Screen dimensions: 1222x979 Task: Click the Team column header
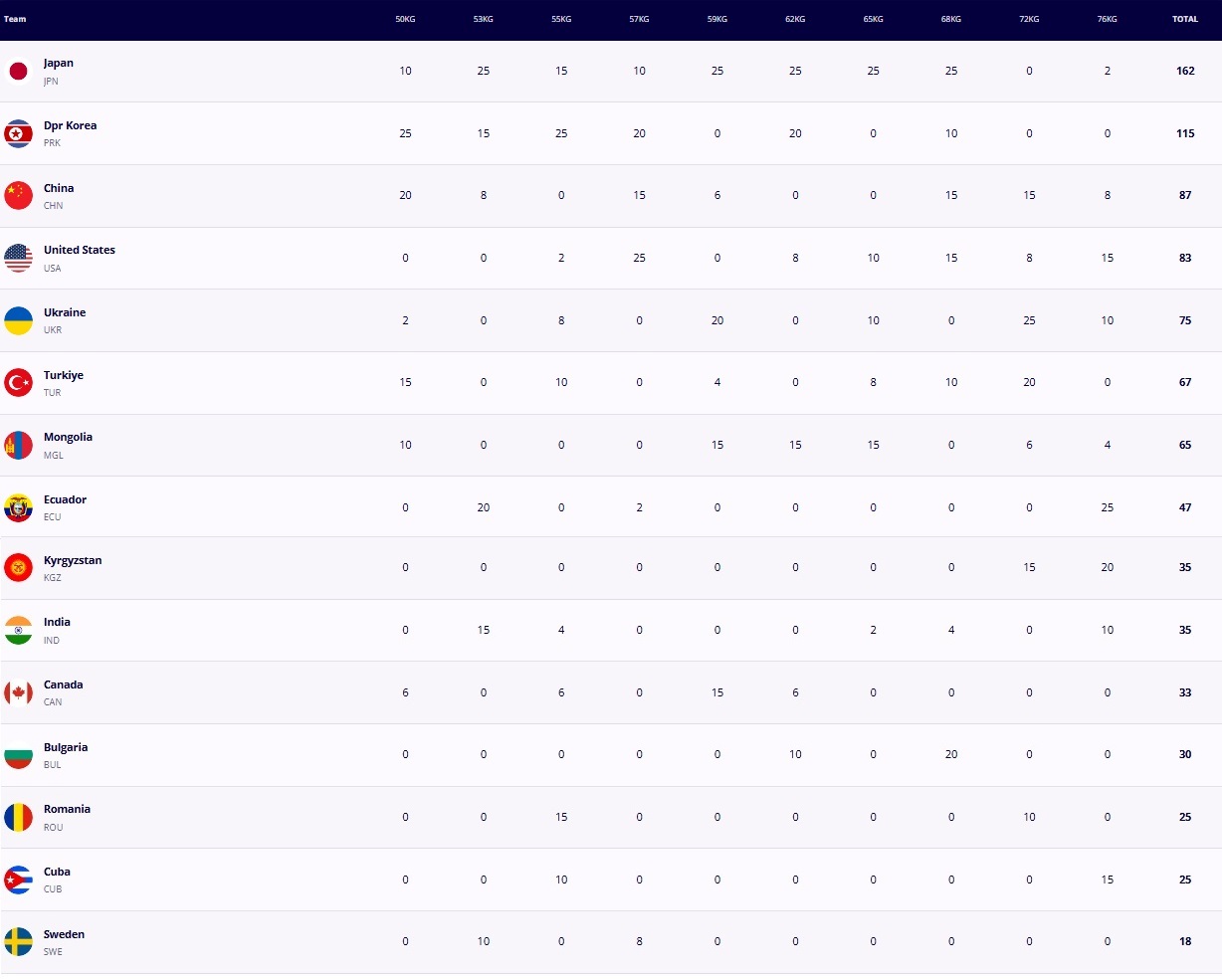[15, 19]
